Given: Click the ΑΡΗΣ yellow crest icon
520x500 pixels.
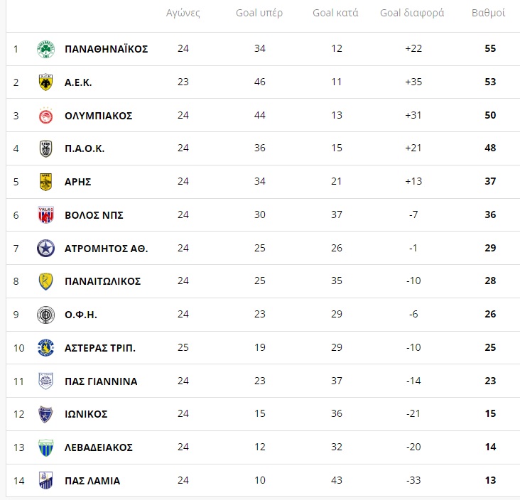Looking at the screenshot, I should coord(45,182).
